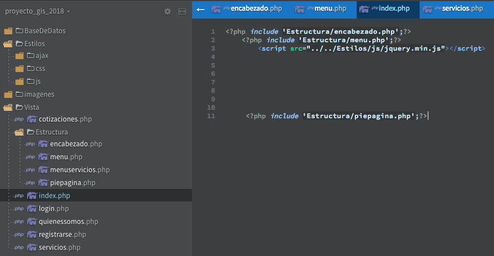Open the project settings gear icon
Viewport: 494px width, 256px height.
point(167,12)
